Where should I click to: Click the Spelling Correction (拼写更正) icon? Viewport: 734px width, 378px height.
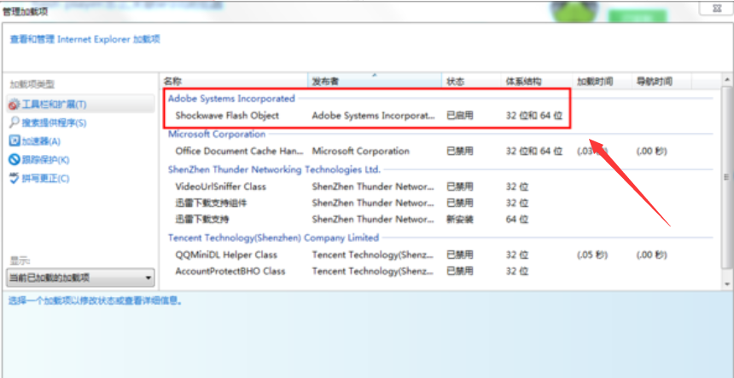[14, 178]
